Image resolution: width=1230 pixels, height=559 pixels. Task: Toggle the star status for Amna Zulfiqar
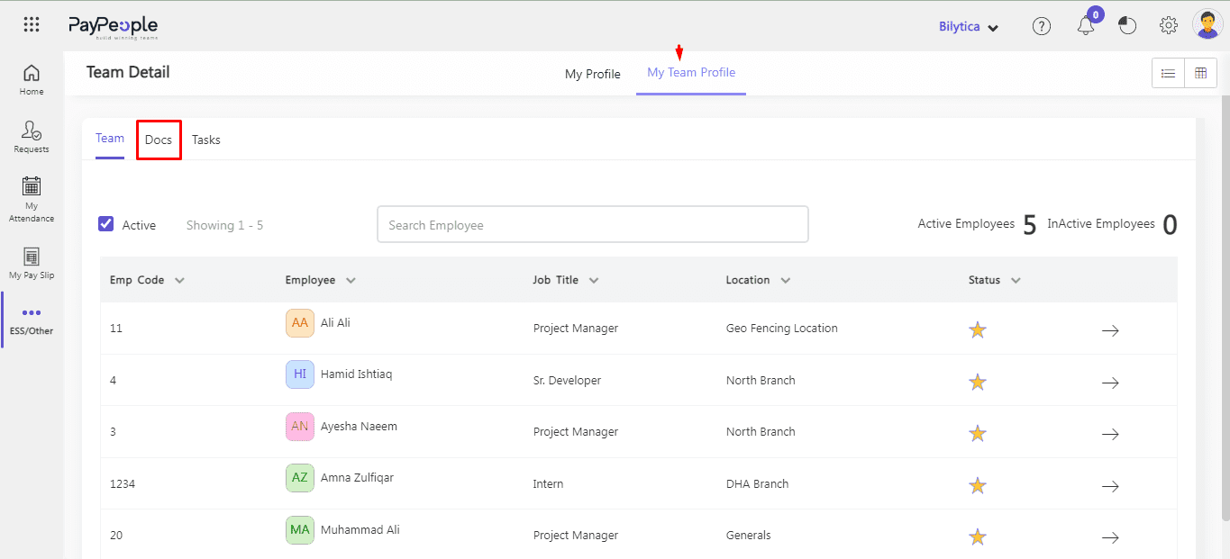coord(977,484)
